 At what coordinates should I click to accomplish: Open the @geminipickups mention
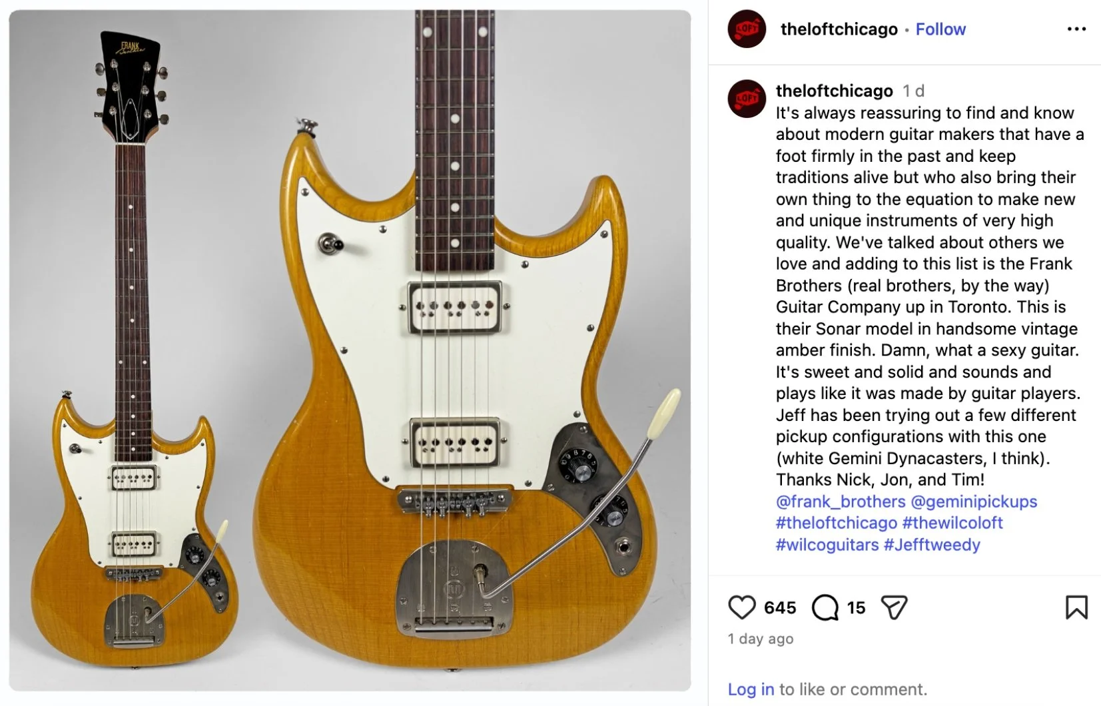click(x=974, y=502)
